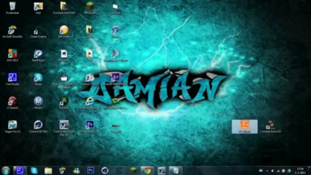Image resolution: width=311 pixels, height=175 pixels.
Task: Show hidden system tray icons
Action: click(267, 171)
